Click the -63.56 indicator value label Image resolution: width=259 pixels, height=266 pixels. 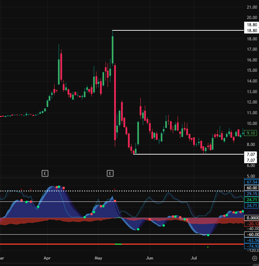tap(251, 240)
